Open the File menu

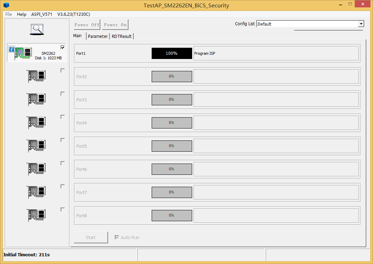pyautogui.click(x=8, y=14)
